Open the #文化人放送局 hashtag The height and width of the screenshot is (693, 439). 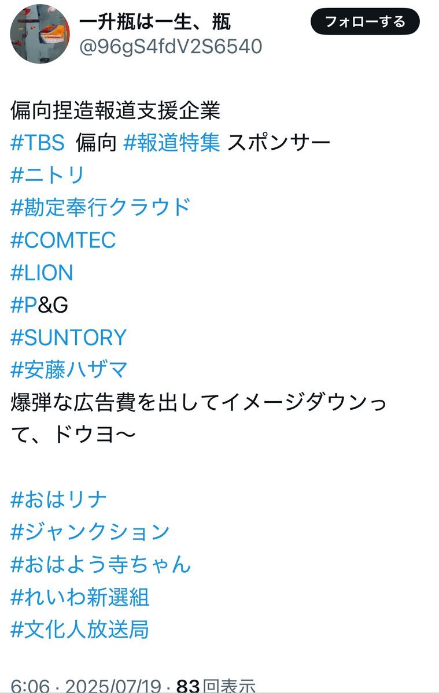[80, 630]
